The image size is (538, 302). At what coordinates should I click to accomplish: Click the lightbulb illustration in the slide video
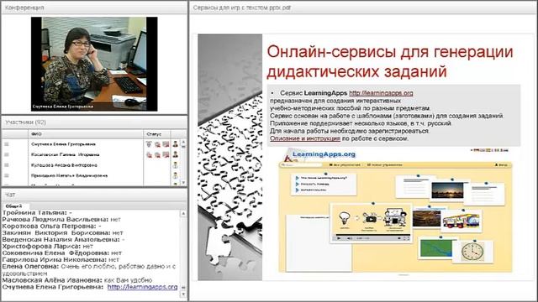pyautogui.click(x=344, y=218)
